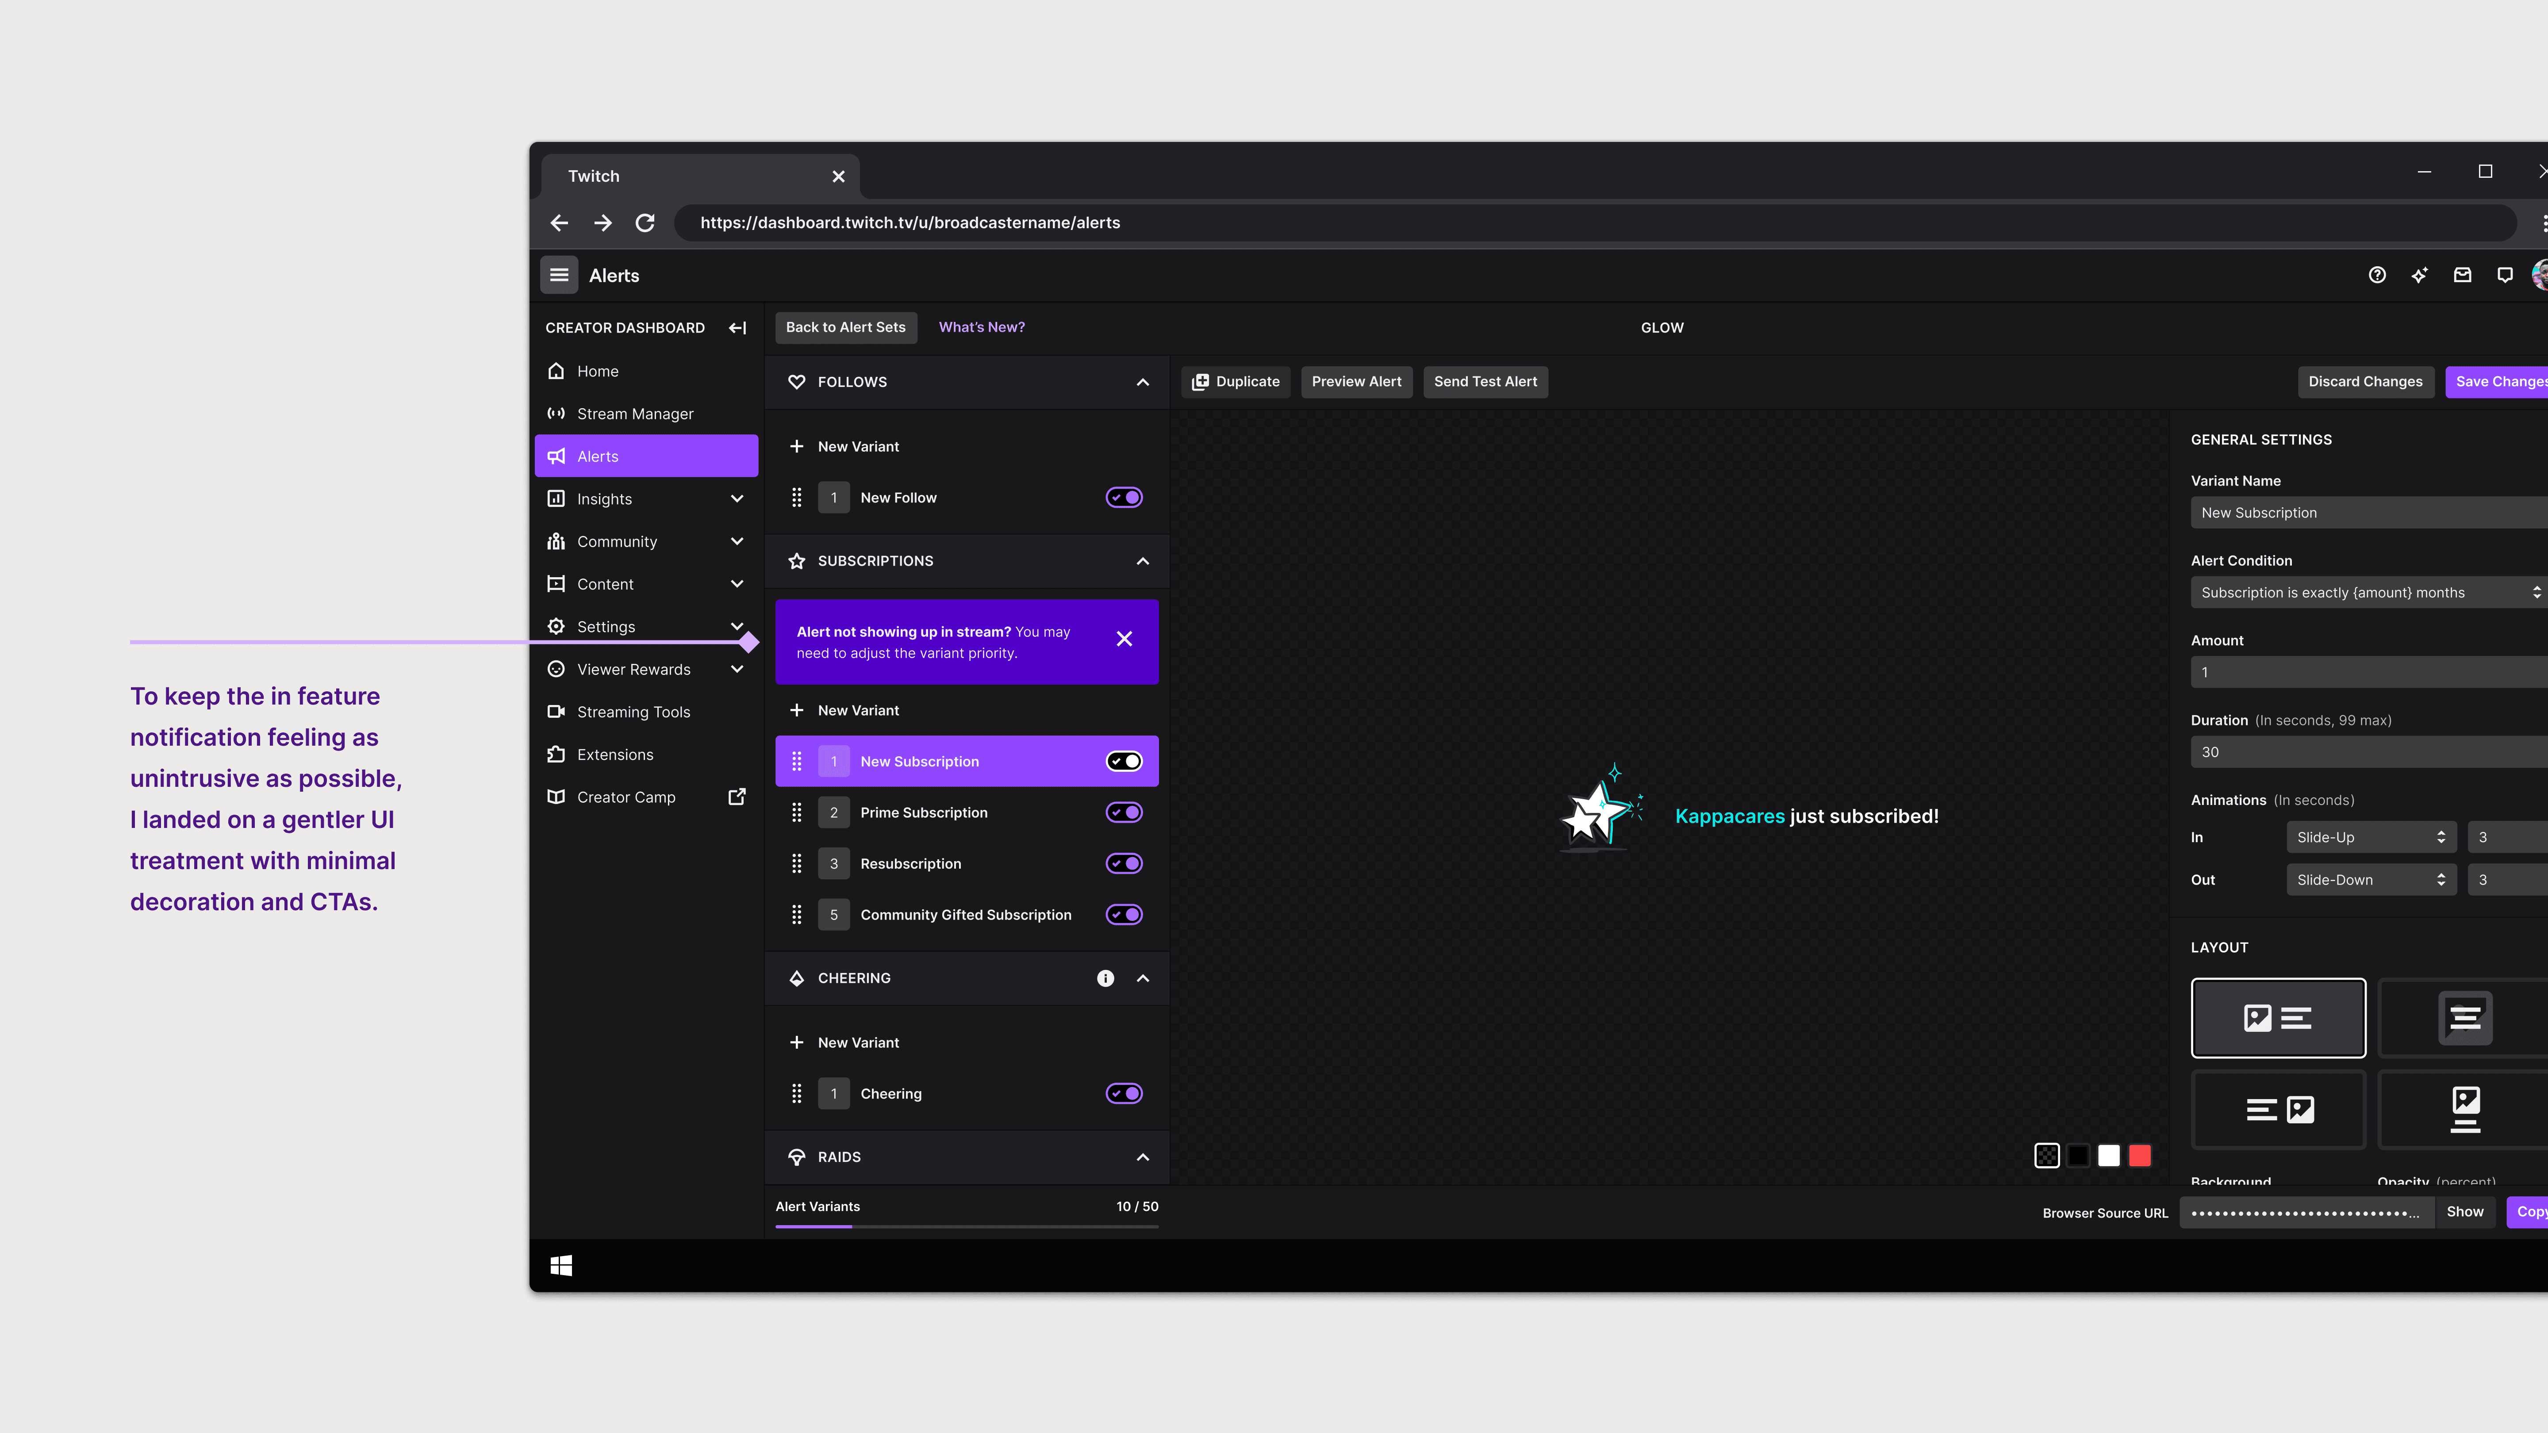Toggle off the New Follow variant

(x=1124, y=498)
